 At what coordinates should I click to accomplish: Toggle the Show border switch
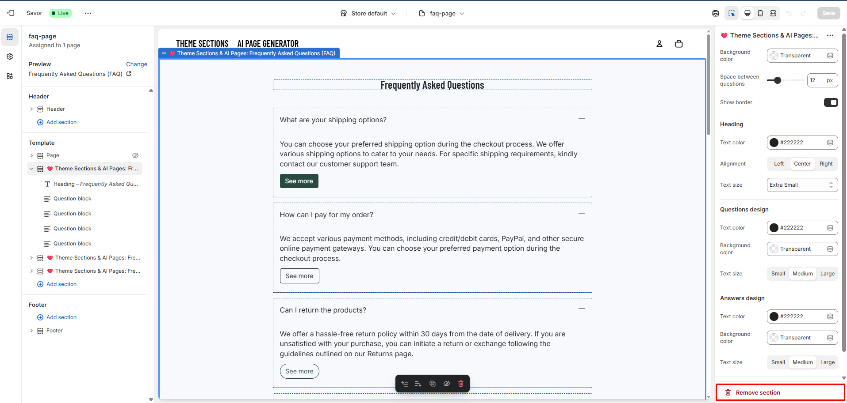pyautogui.click(x=831, y=102)
